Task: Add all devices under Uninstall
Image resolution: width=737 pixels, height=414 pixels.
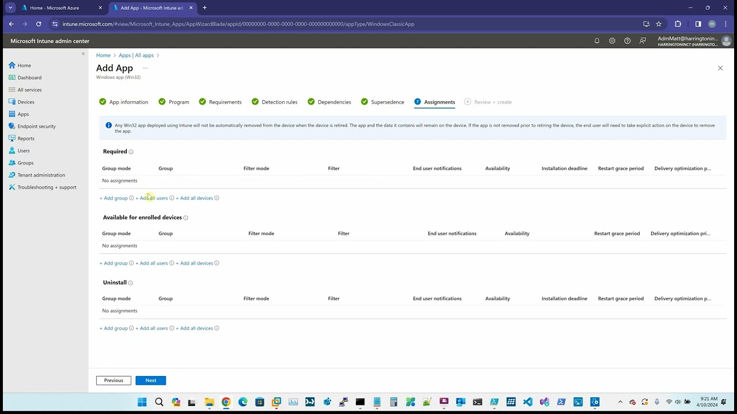Action: (x=195, y=328)
